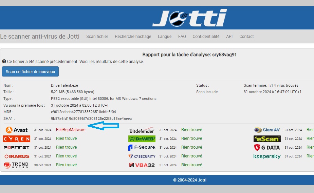The width and height of the screenshot is (314, 193).
Task: Click Dr.Web's Rien trouvé result
Action: [x=192, y=138]
